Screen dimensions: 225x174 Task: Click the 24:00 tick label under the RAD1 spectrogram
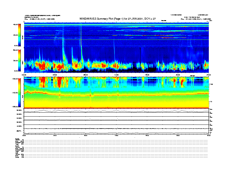(209, 75)
